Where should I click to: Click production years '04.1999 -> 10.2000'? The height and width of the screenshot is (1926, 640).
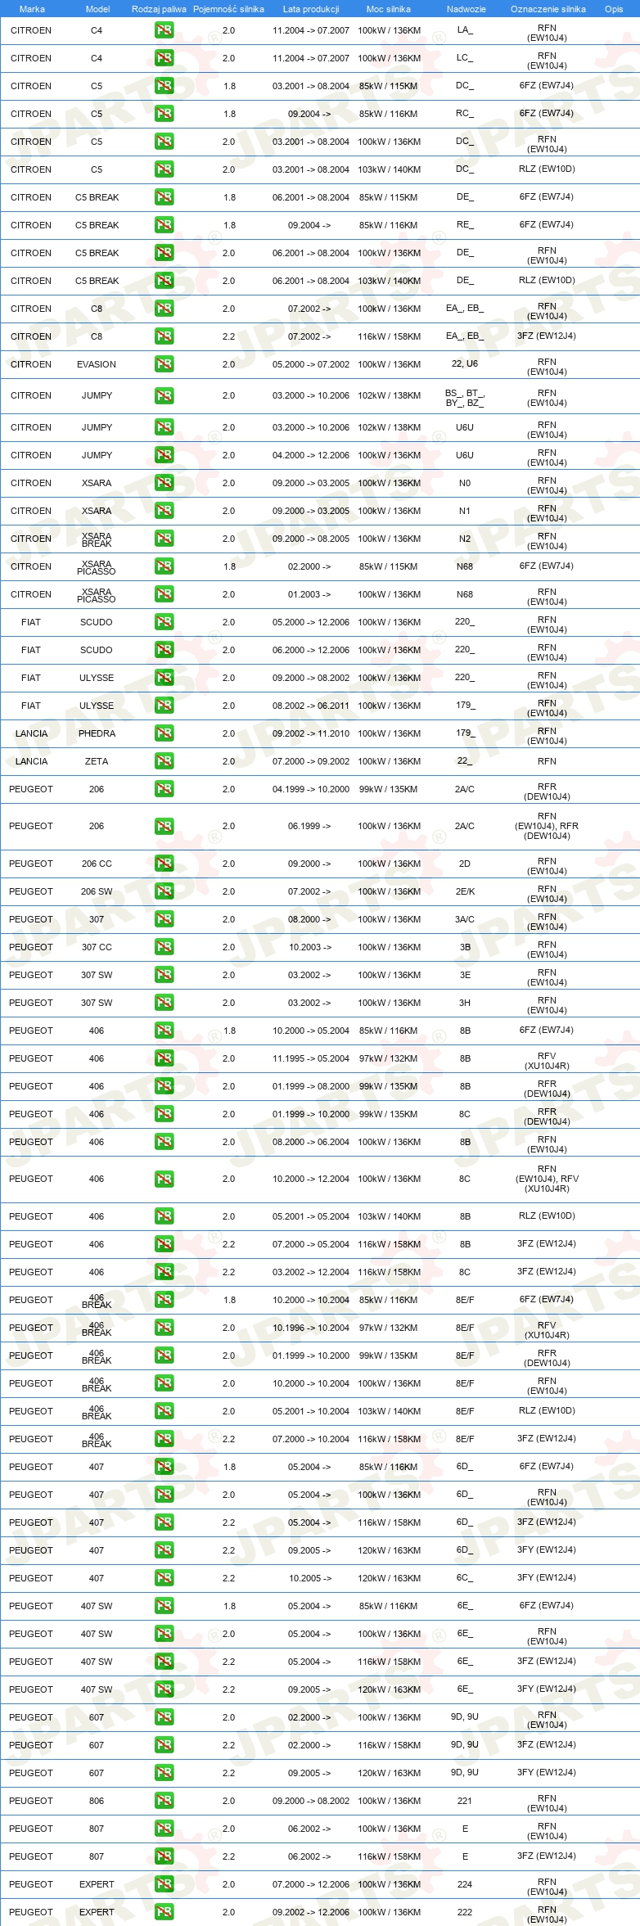point(311,789)
